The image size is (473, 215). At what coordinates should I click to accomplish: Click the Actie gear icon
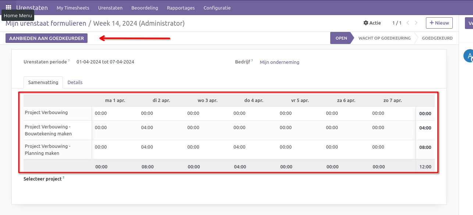[x=366, y=23]
